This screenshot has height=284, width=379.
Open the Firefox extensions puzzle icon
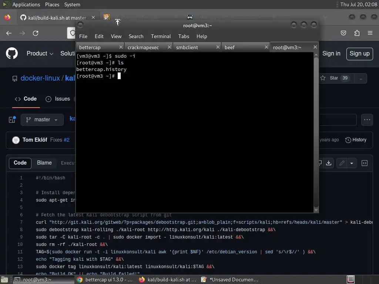(357, 33)
